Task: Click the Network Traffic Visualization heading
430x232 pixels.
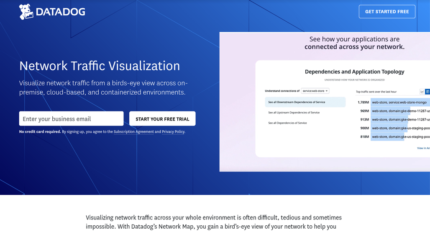Action: 100,66
